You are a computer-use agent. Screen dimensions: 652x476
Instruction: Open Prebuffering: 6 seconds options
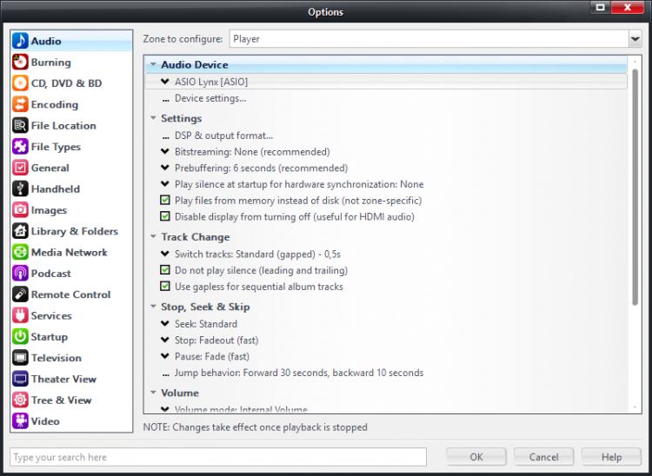tap(165, 168)
